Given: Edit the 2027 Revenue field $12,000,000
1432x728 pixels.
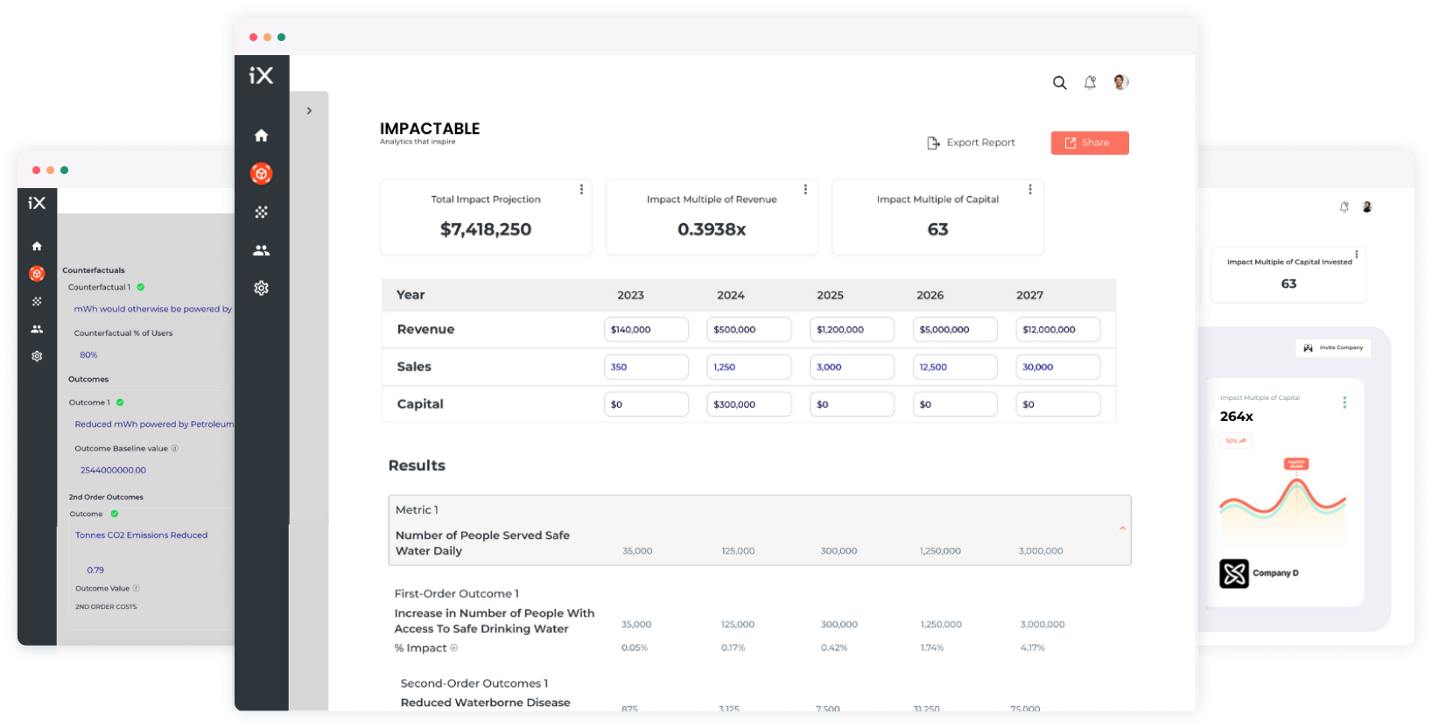Looking at the screenshot, I should pyautogui.click(x=1058, y=330).
